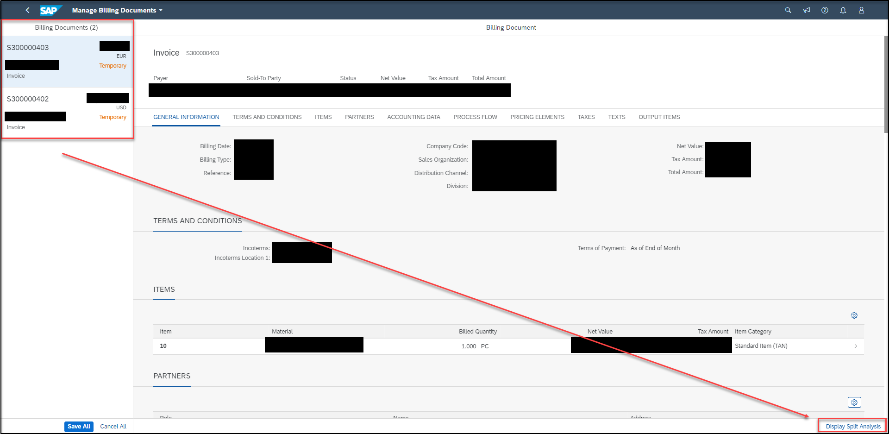Click the Net Value column header in Items
The width and height of the screenshot is (889, 434).
[600, 332]
